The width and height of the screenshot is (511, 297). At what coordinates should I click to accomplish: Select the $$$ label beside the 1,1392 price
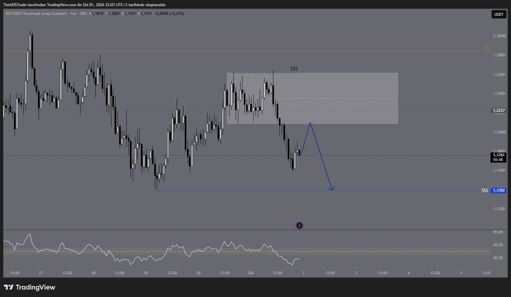485,191
